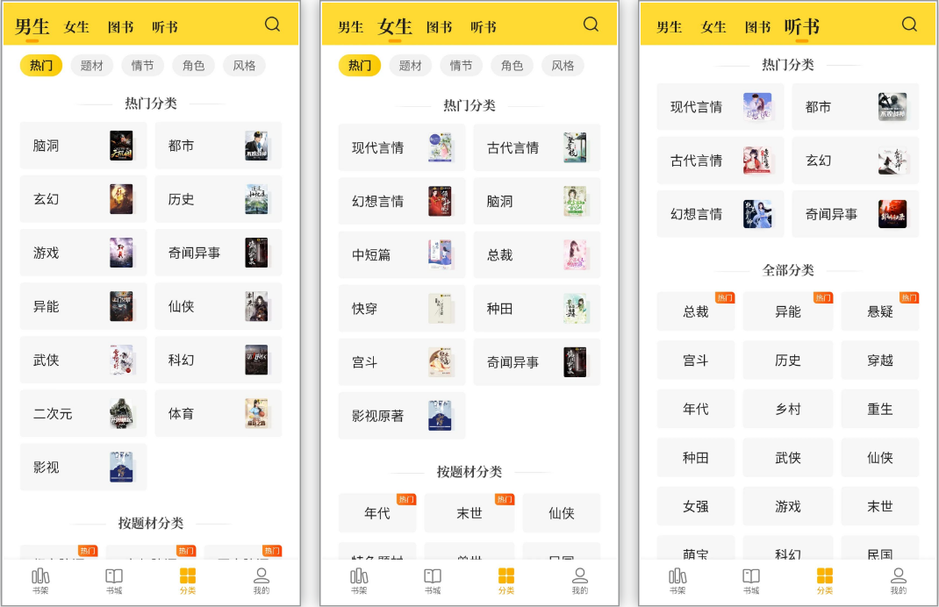939x607 pixels.
Task: Open the 玄幻 category under 男生 hot categories
Action: coord(82,198)
